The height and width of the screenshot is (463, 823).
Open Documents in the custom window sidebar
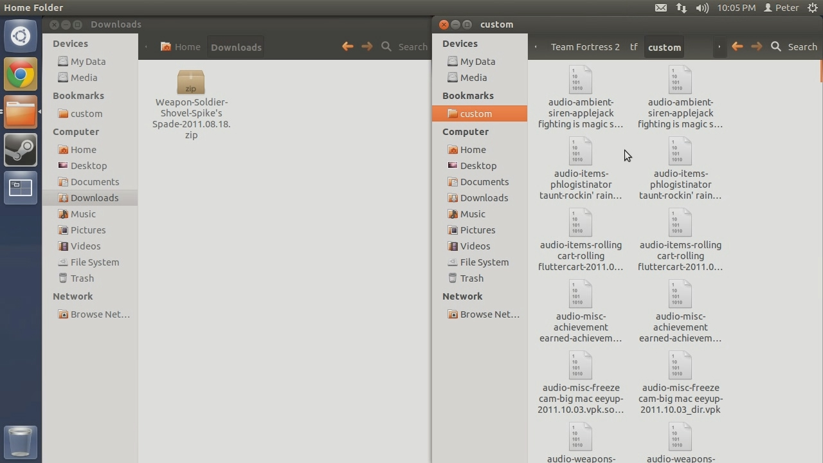(484, 182)
